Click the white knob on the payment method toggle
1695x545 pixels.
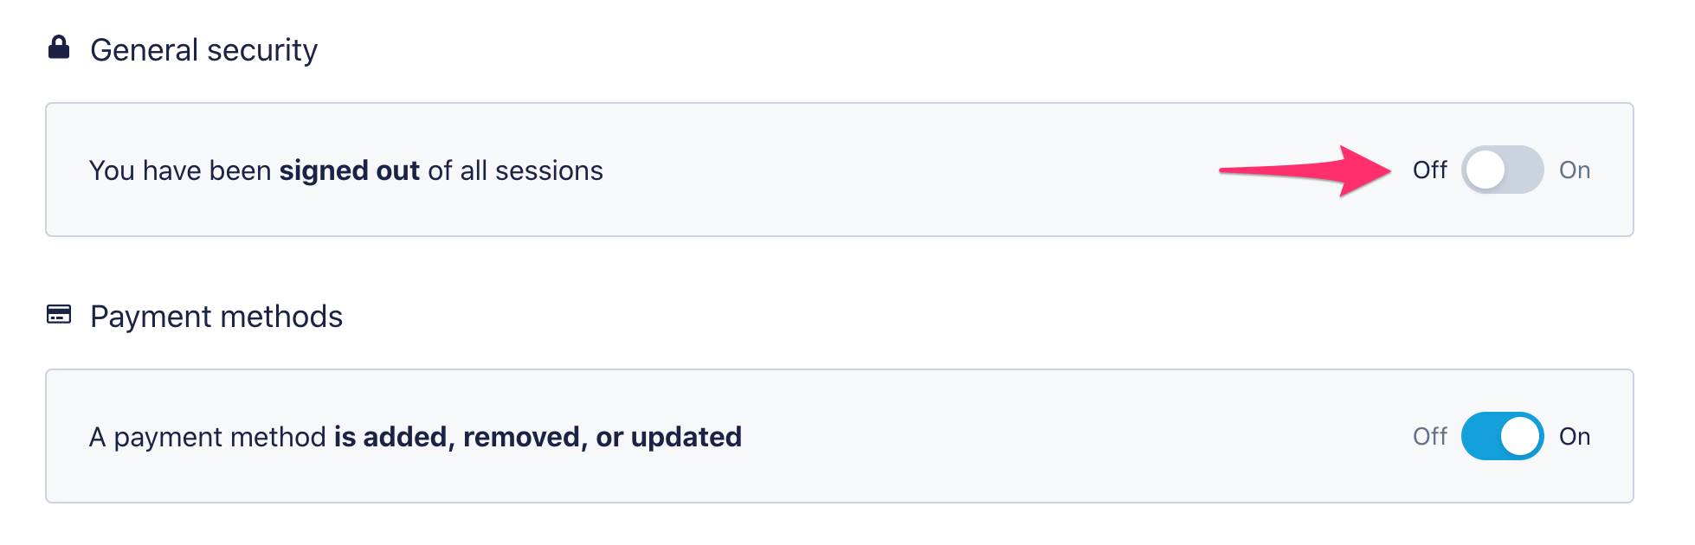coord(1519,436)
